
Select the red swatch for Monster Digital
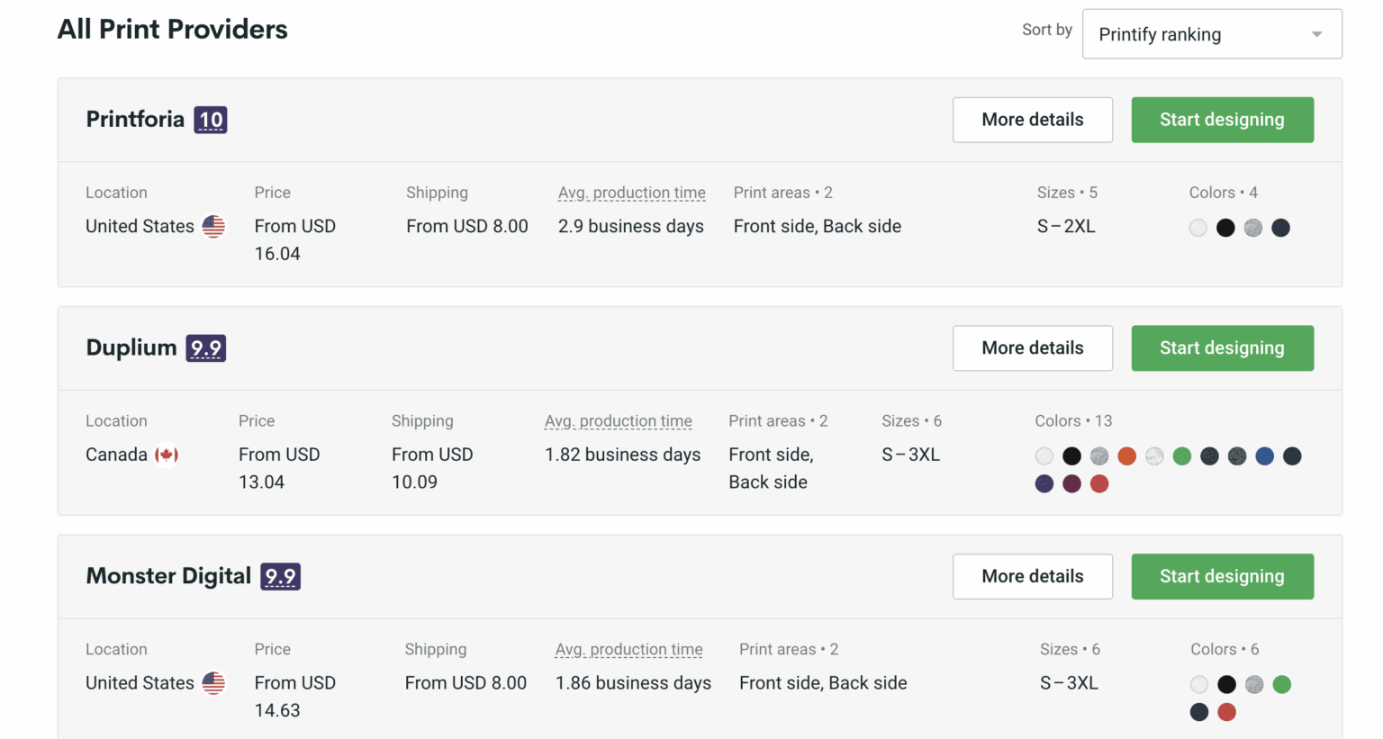pyautogui.click(x=1227, y=713)
